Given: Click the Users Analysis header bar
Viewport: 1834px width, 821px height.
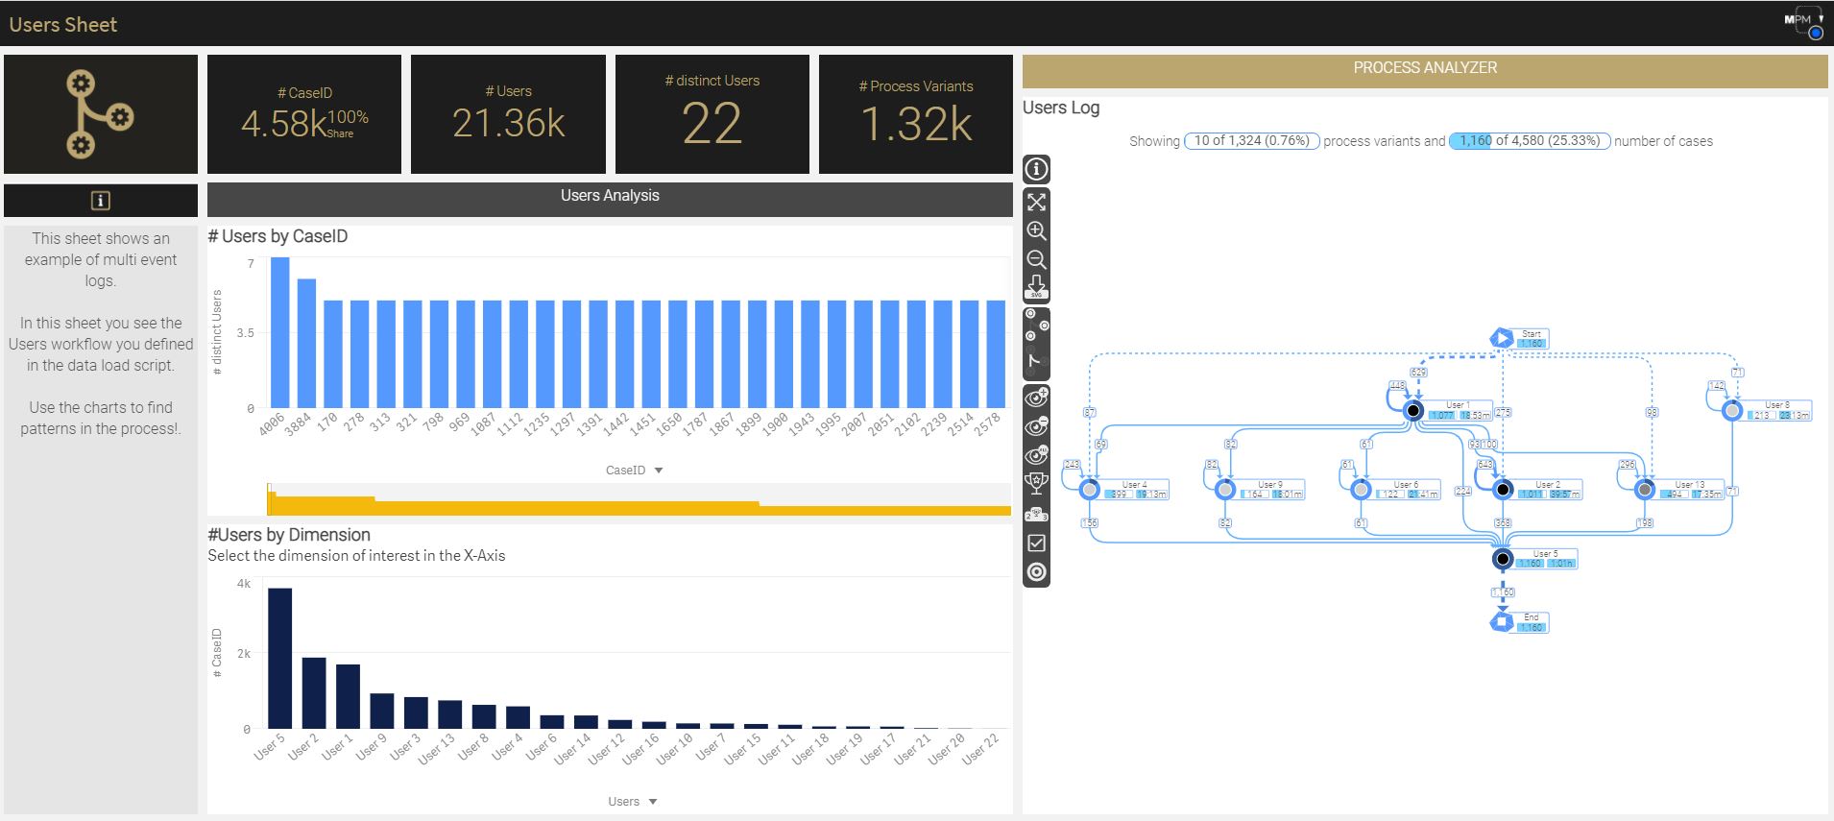Looking at the screenshot, I should [x=610, y=198].
